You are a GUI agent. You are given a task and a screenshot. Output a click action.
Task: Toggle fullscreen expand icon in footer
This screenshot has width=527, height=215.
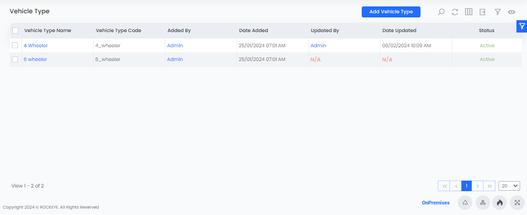click(517, 203)
